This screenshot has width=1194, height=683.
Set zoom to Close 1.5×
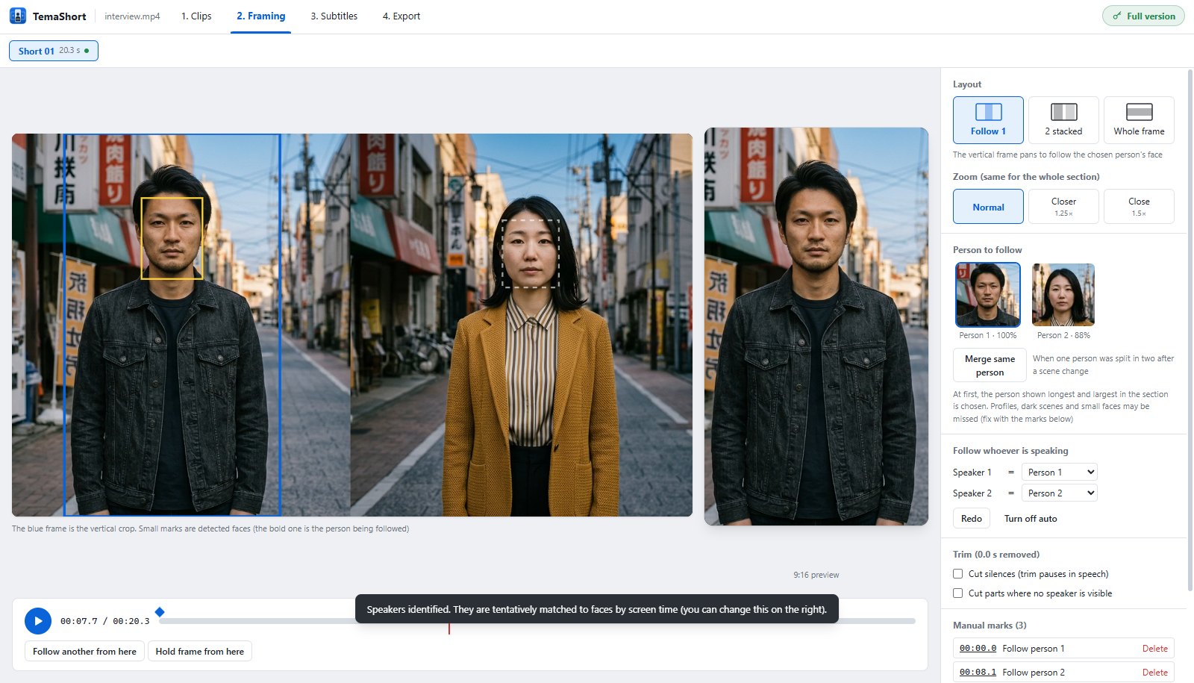point(1139,207)
